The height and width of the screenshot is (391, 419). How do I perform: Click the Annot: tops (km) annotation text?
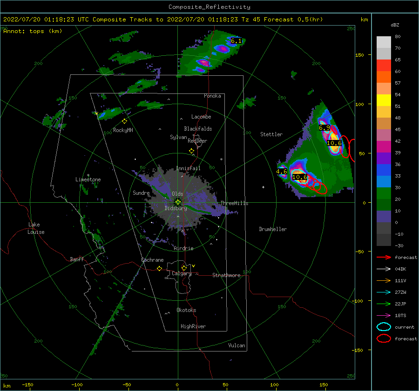33,31
